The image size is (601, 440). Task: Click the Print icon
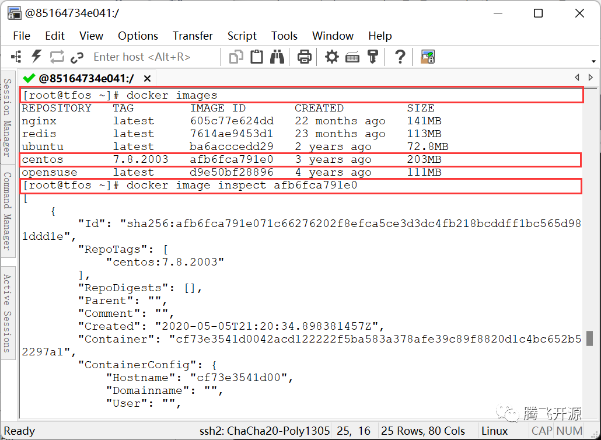click(x=305, y=57)
